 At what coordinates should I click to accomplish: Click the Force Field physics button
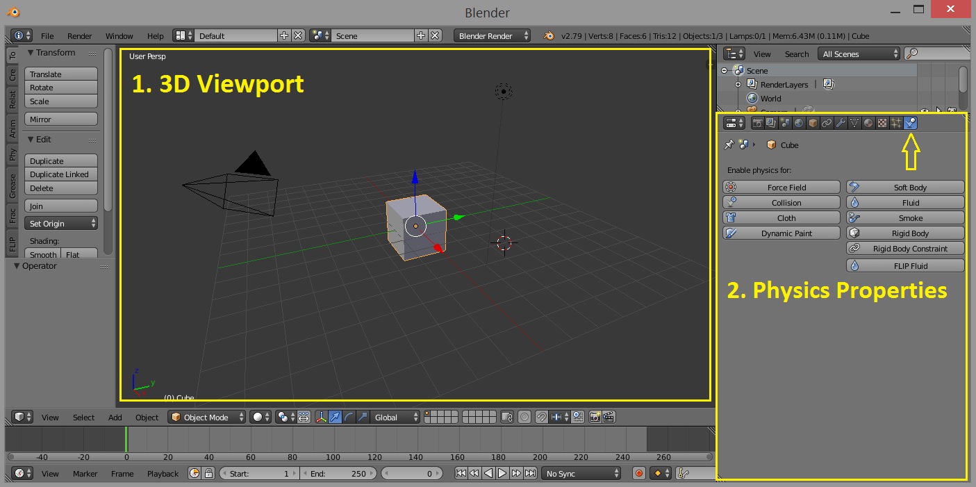[x=781, y=187]
